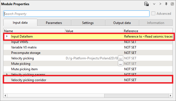Viewport: 176px width, 101px height.
Task: Click the Reference column header
Action: (x=148, y=31)
